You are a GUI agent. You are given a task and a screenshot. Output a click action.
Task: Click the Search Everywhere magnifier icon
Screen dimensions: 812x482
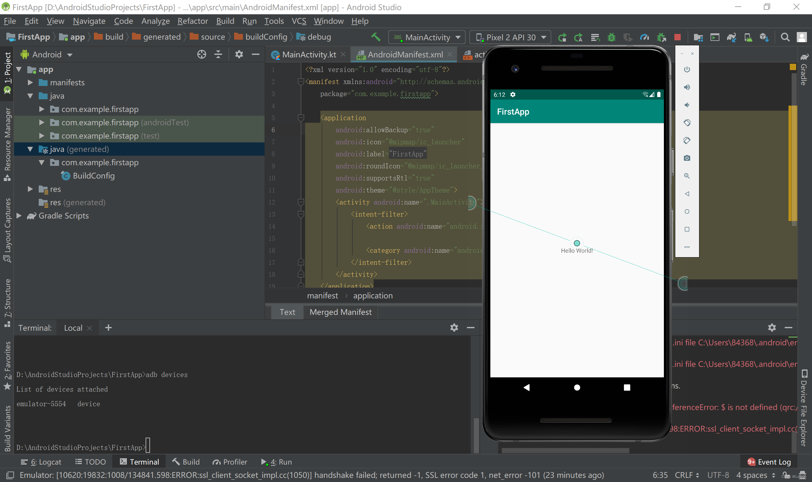coord(785,37)
